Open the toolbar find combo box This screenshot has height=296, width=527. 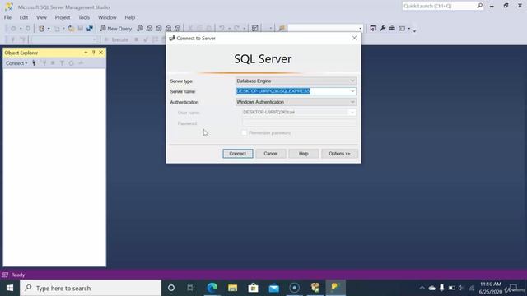click(325, 29)
